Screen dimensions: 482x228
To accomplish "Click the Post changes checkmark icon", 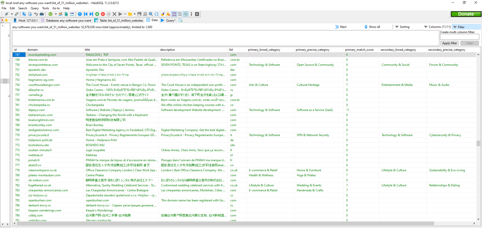I will pyautogui.click(x=109, y=14).
